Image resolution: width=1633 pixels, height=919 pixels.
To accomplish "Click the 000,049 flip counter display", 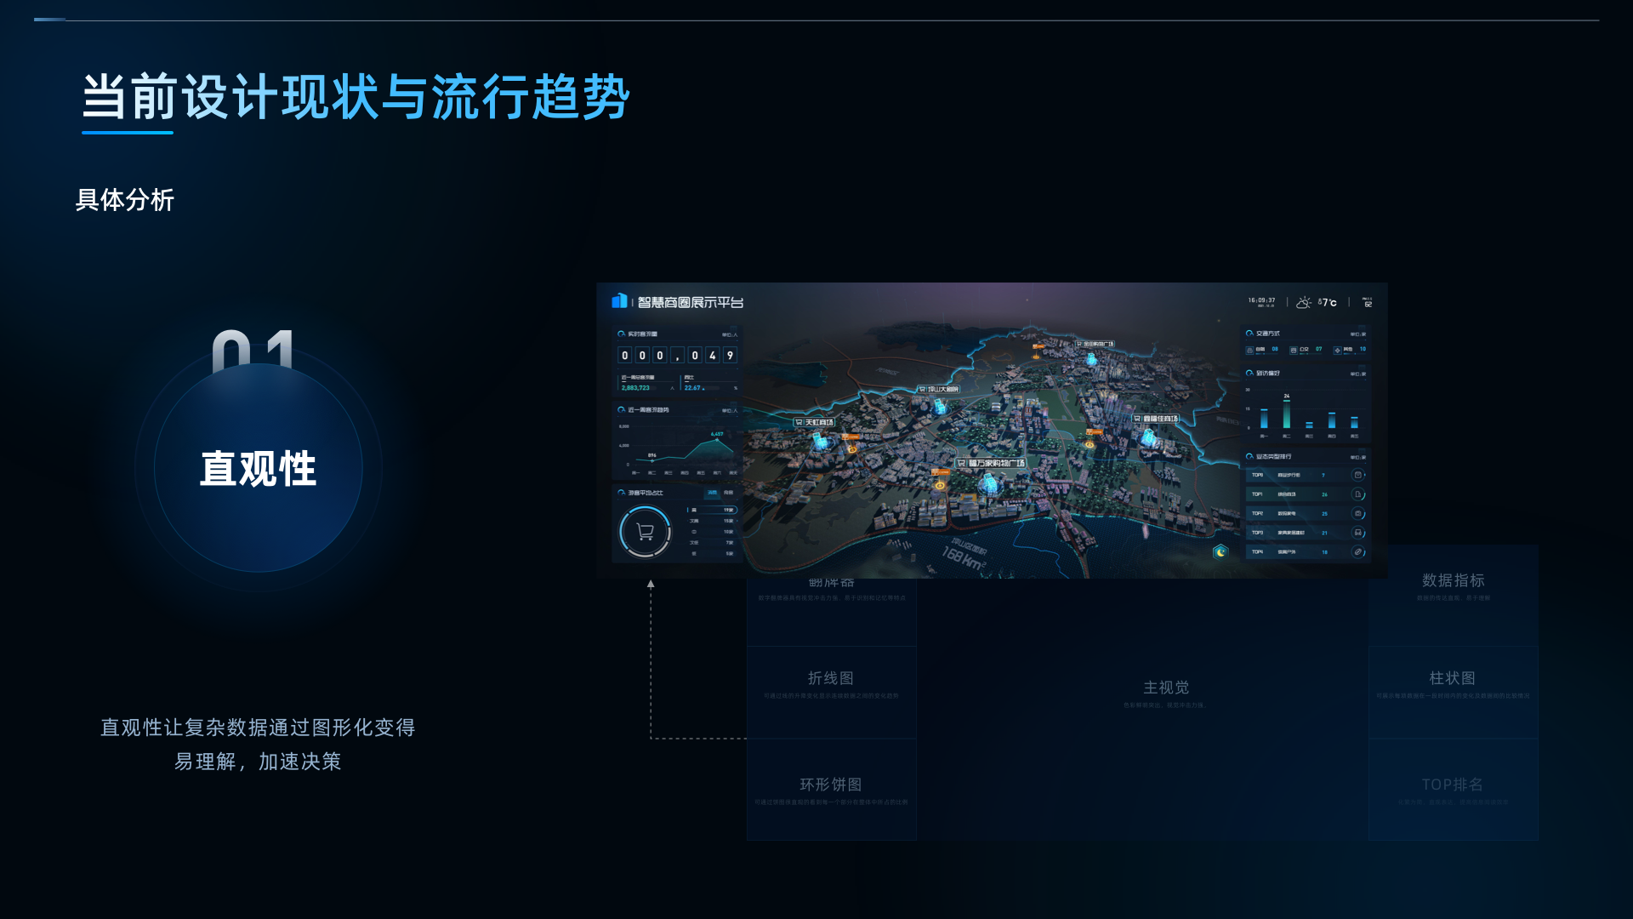I will tap(677, 355).
